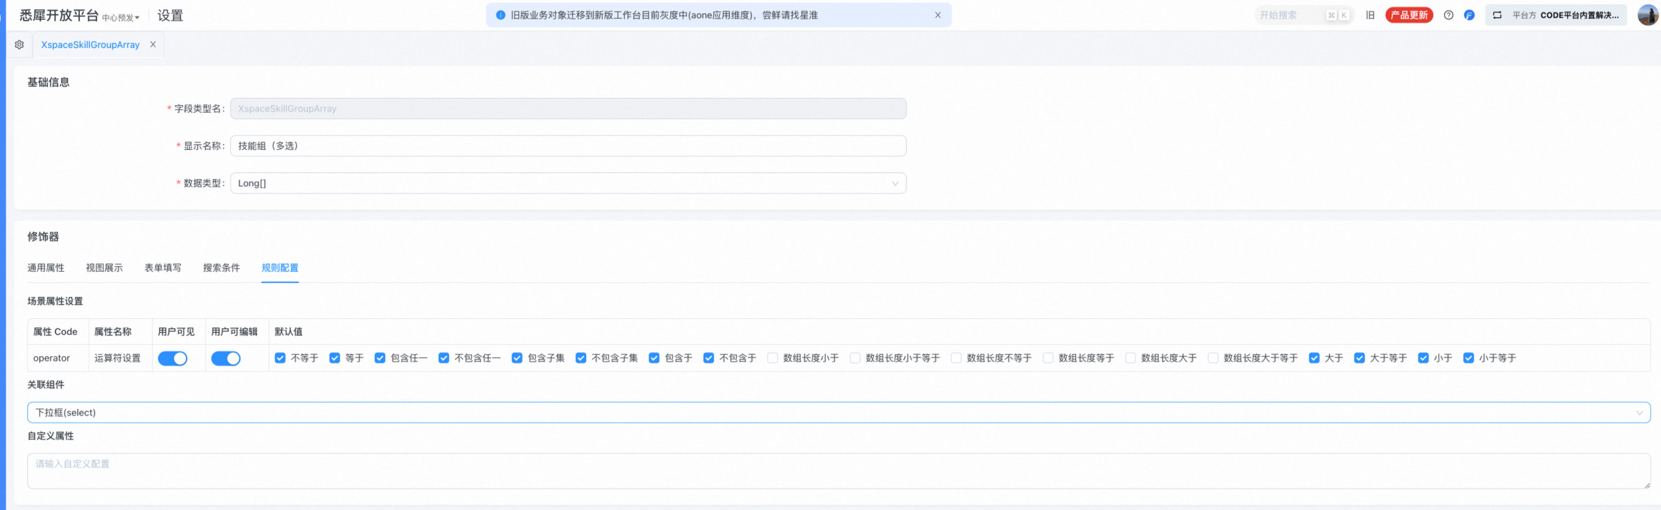Toggle the 用户可编辑 switch for operator
This screenshot has width=1661, height=510.
coord(226,359)
